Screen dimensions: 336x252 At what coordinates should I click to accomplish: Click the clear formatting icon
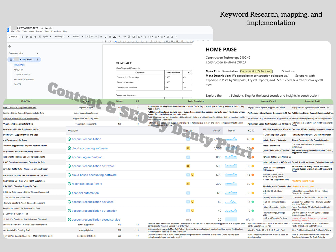tap(176, 37)
